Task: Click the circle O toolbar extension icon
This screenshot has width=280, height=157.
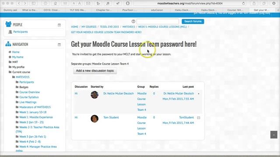Action: point(127,3)
